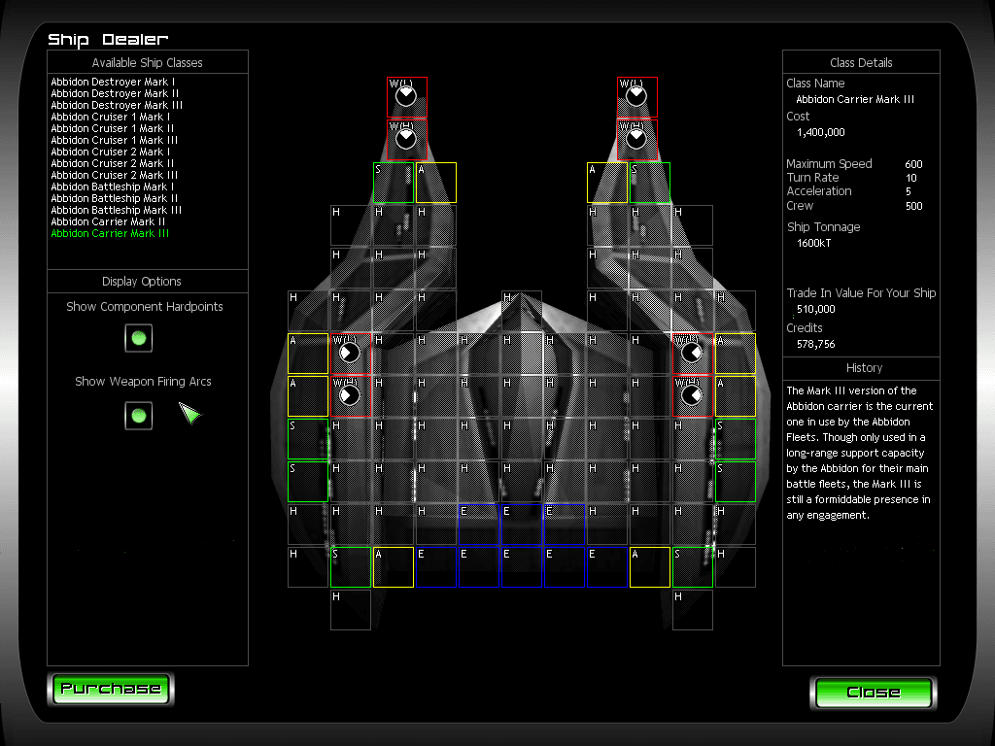
Task: Select the W(H) hardpoint on left prong
Action: [x=407, y=140]
